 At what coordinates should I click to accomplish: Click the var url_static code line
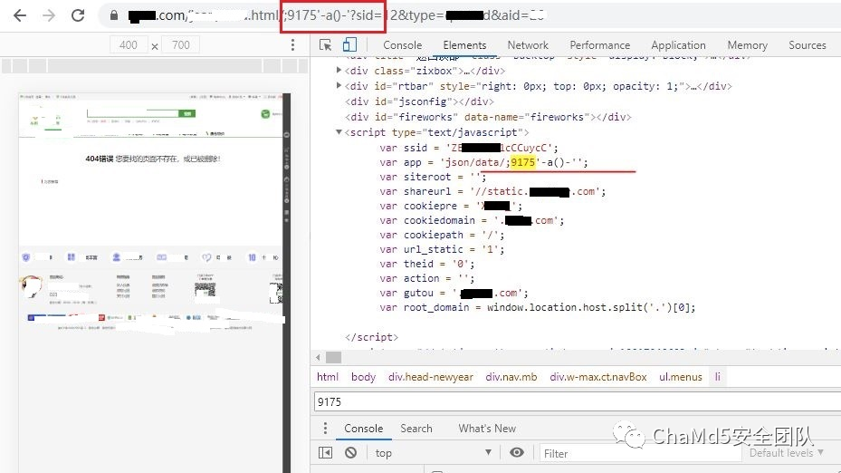coord(442,249)
